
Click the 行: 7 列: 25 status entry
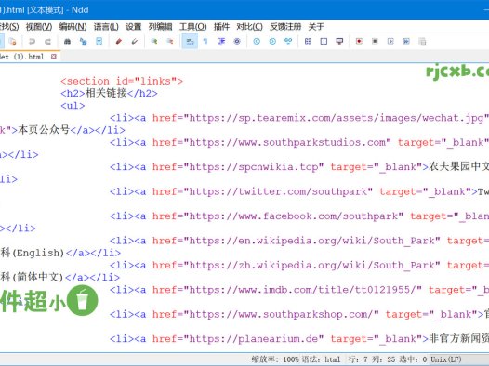372,359
